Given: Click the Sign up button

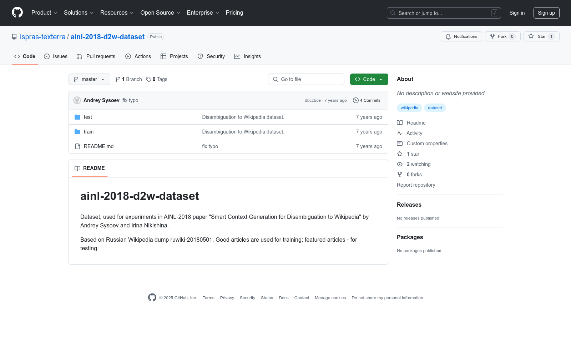Looking at the screenshot, I should (x=546, y=13).
